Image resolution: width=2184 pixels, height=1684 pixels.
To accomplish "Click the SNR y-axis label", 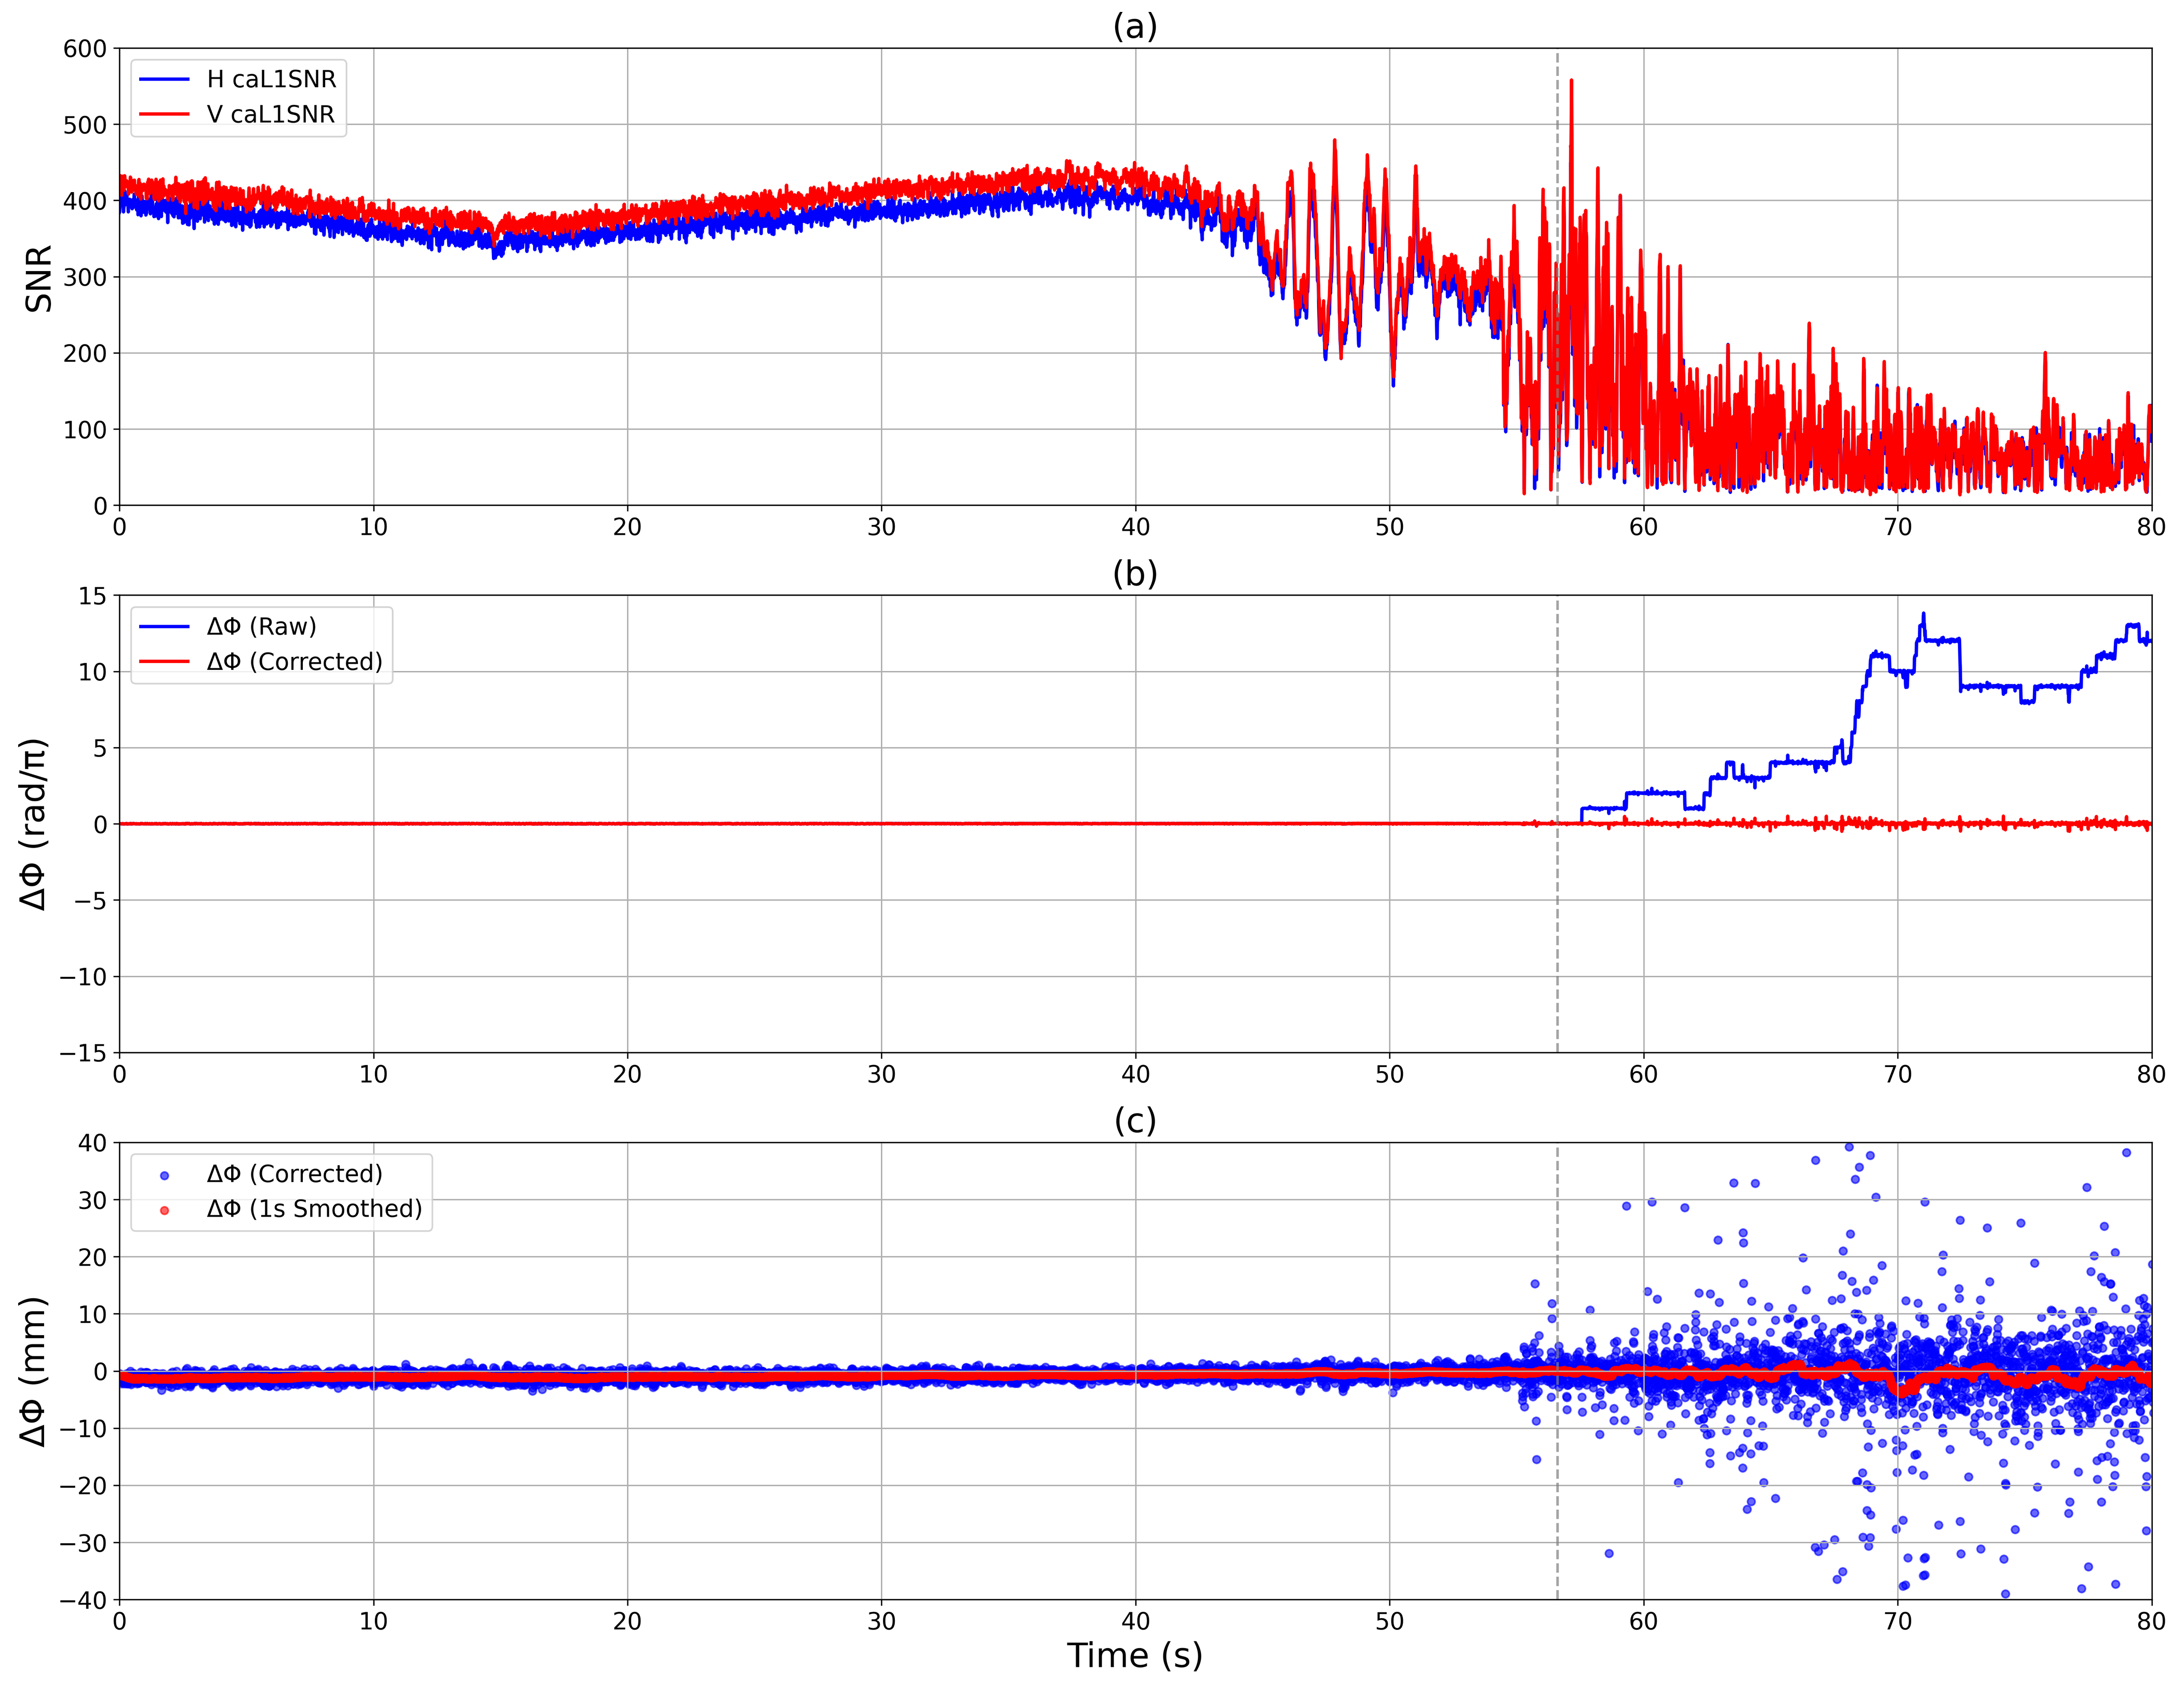I will 38,278.
